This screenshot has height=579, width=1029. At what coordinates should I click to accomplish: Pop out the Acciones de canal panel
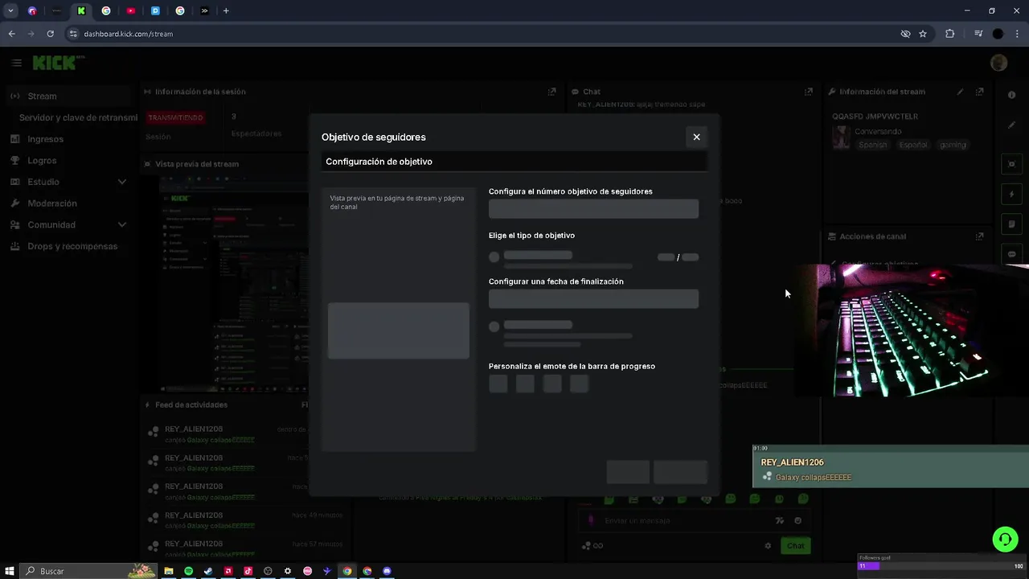[x=979, y=236]
